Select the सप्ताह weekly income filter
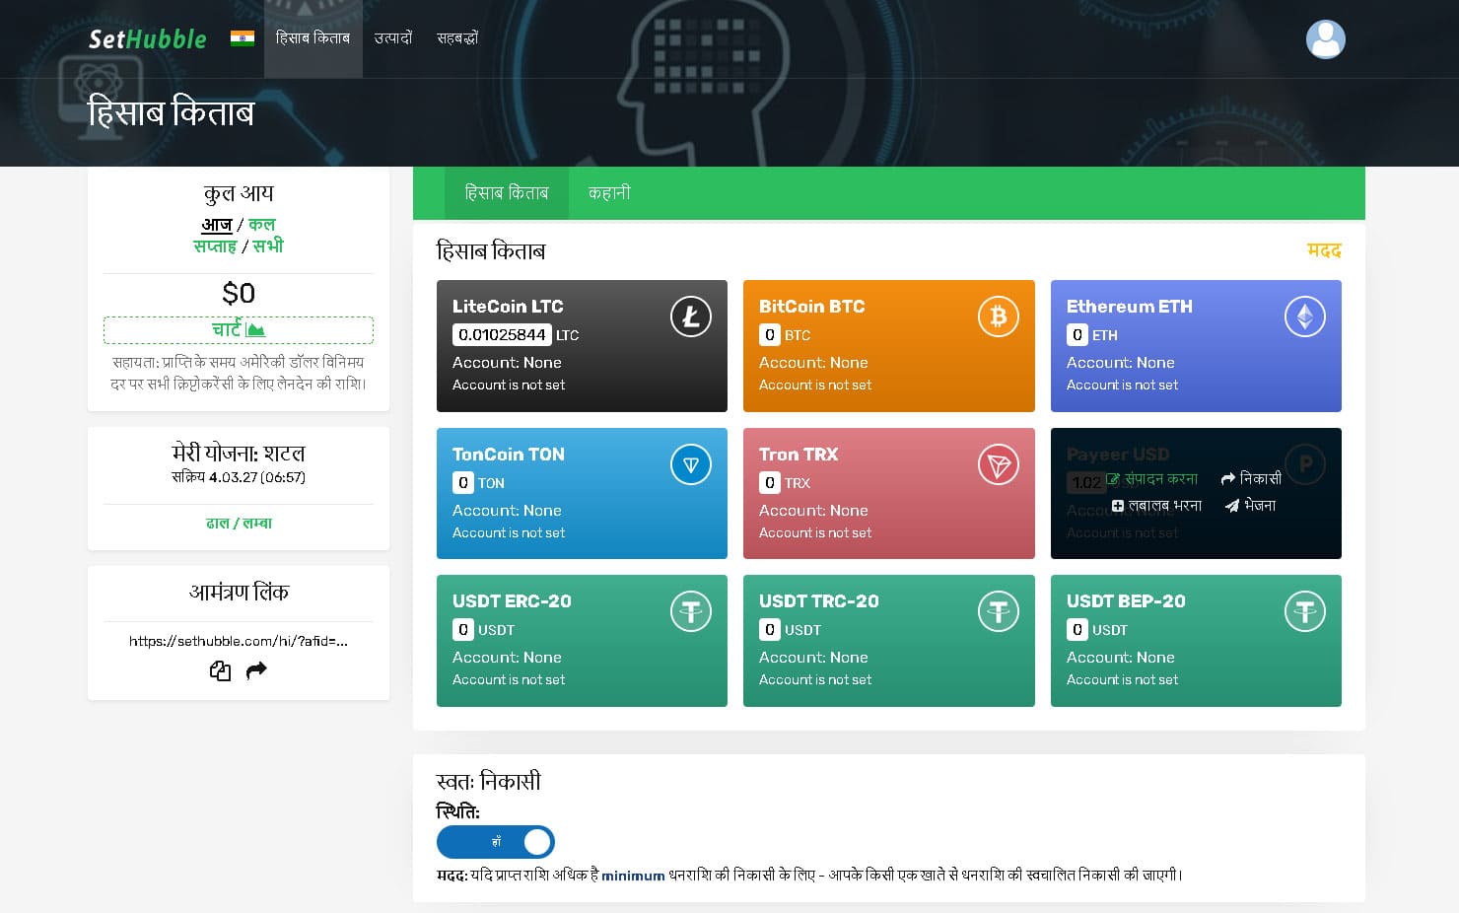Viewport: 1459px width, 913px height. pyautogui.click(x=215, y=246)
